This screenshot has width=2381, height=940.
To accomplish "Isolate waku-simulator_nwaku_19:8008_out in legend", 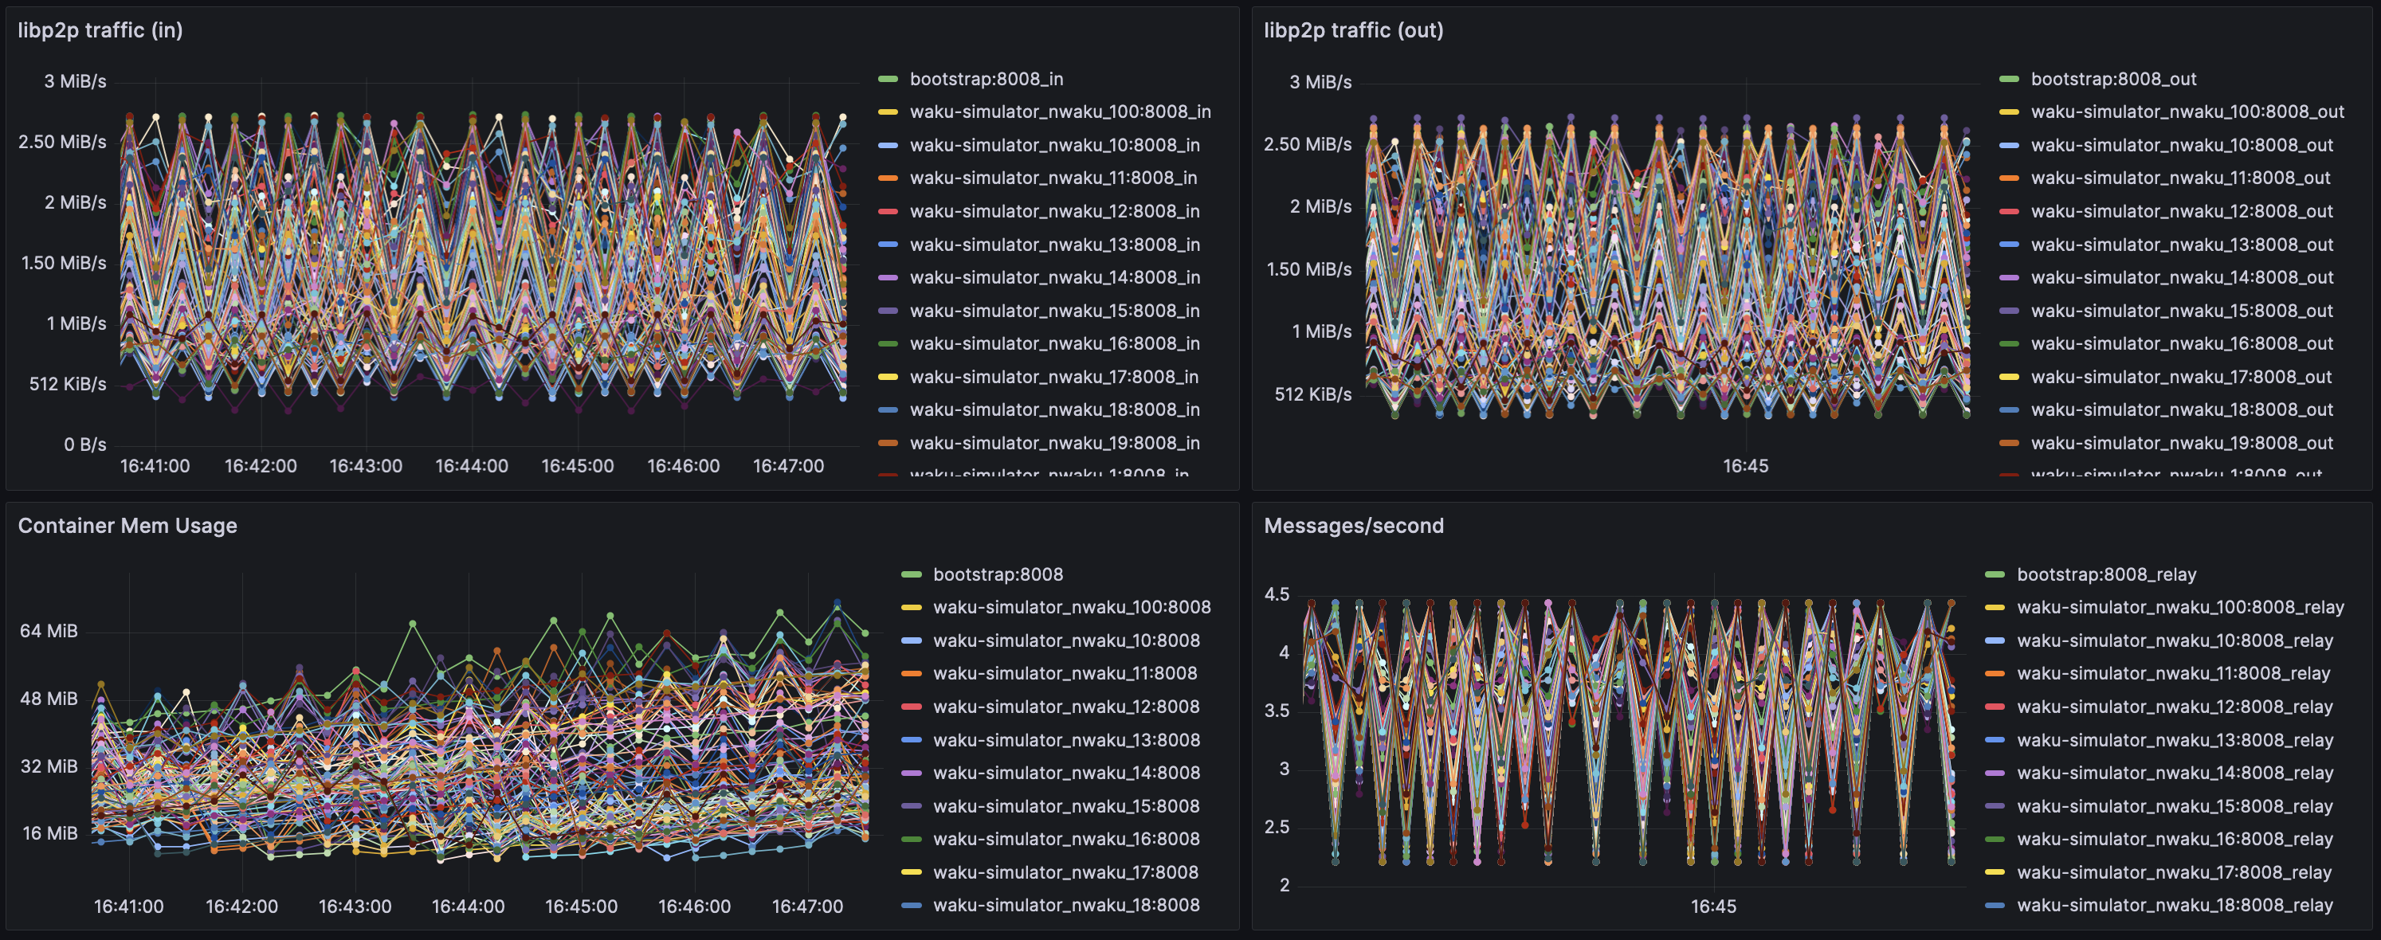I will [2180, 444].
